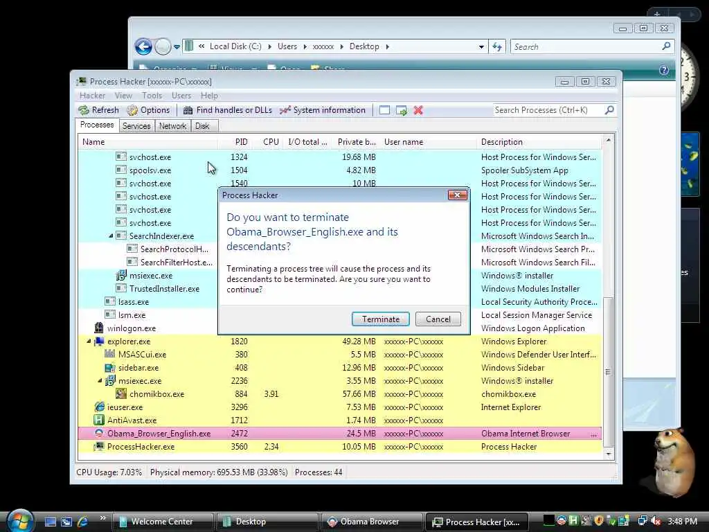Launch Internet Explorer from quick launch

83,522
